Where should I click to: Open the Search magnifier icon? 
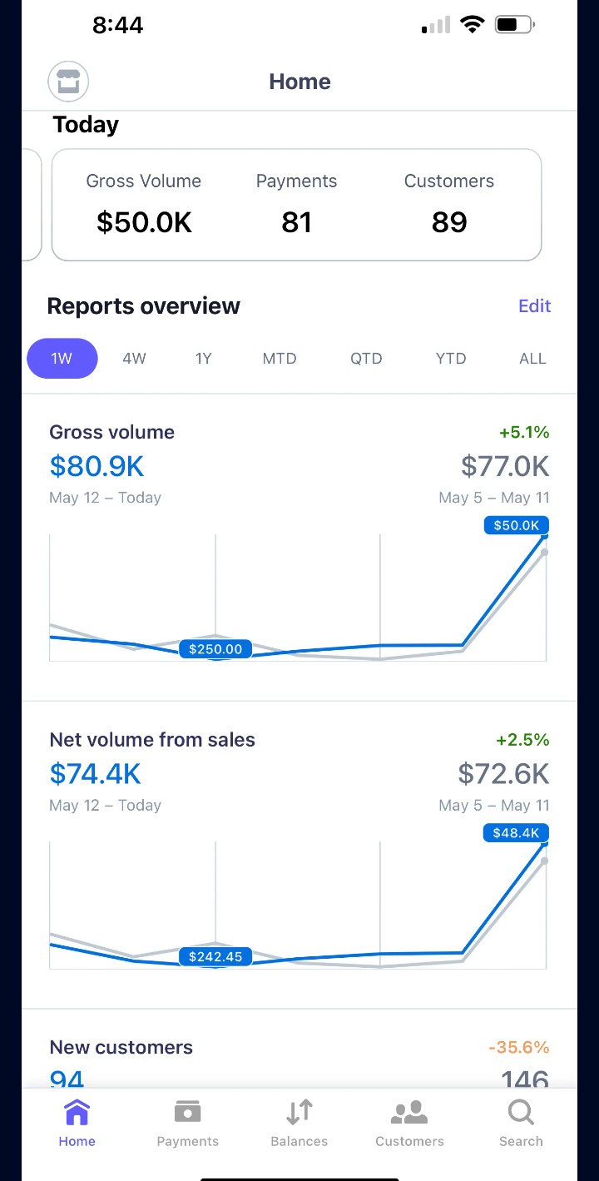(x=521, y=1113)
